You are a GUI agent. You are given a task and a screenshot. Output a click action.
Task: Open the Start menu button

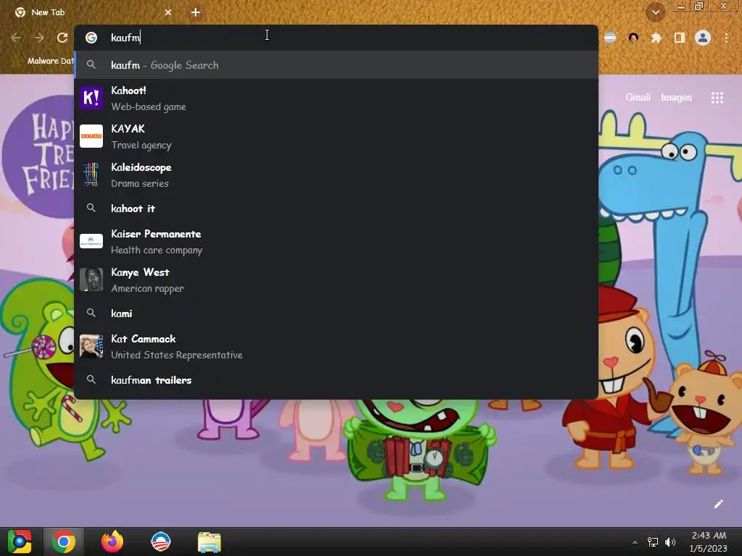(20, 542)
